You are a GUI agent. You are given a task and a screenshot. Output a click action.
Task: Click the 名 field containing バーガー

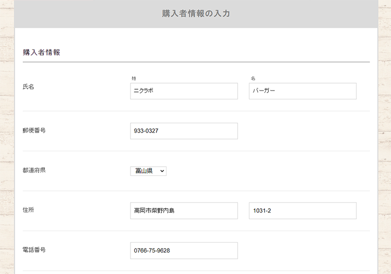pos(303,91)
